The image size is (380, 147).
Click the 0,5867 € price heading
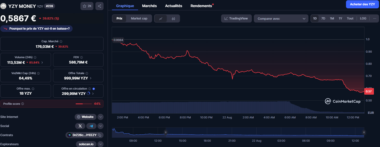[x=18, y=18]
